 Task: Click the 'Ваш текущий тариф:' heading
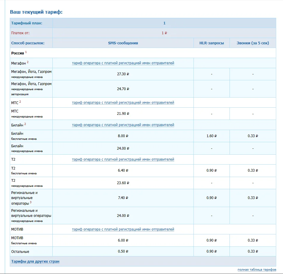[x=36, y=12]
